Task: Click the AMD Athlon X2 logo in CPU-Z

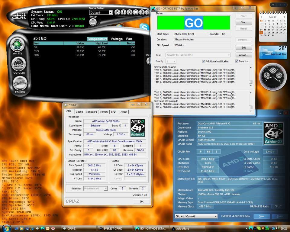Action: [137, 128]
